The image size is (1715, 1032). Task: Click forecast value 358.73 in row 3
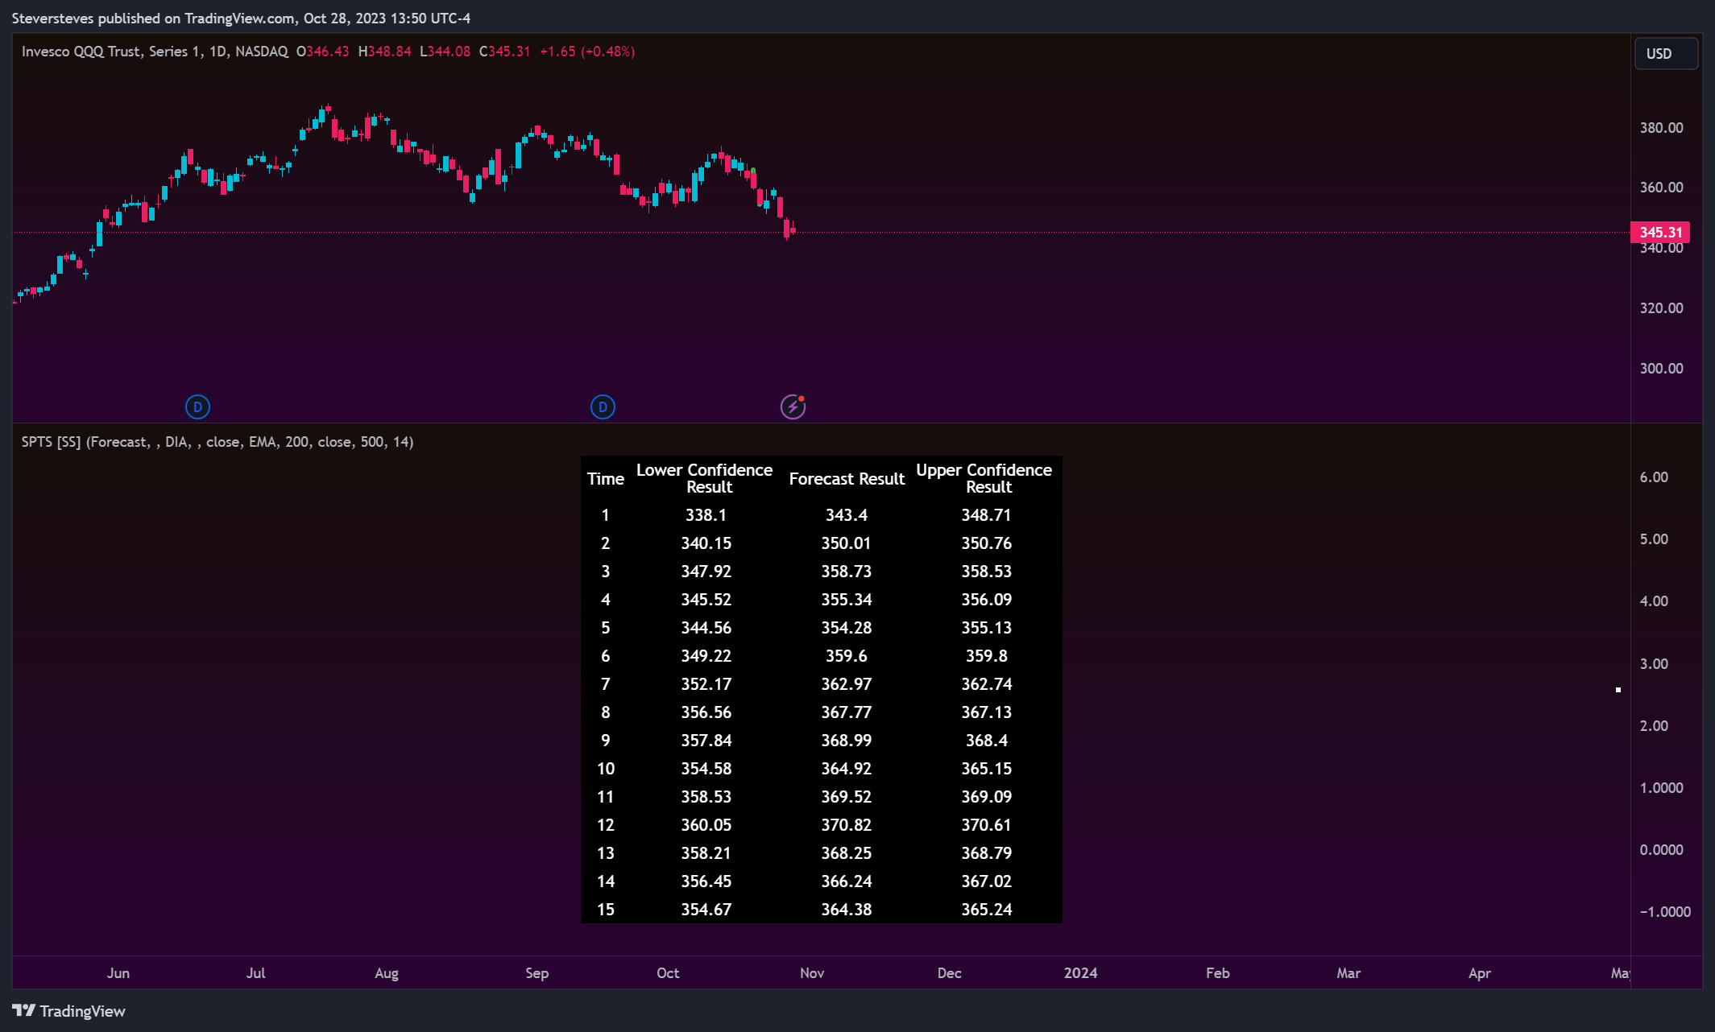[847, 572]
